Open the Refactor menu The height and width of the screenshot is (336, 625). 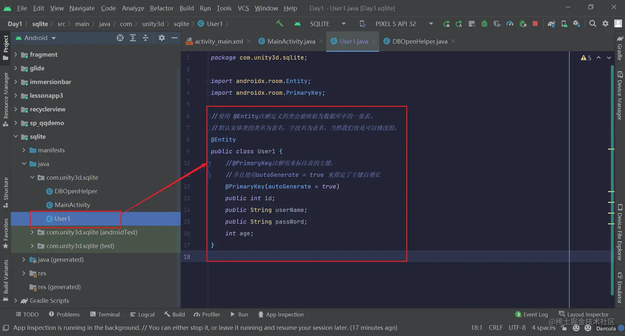point(162,8)
